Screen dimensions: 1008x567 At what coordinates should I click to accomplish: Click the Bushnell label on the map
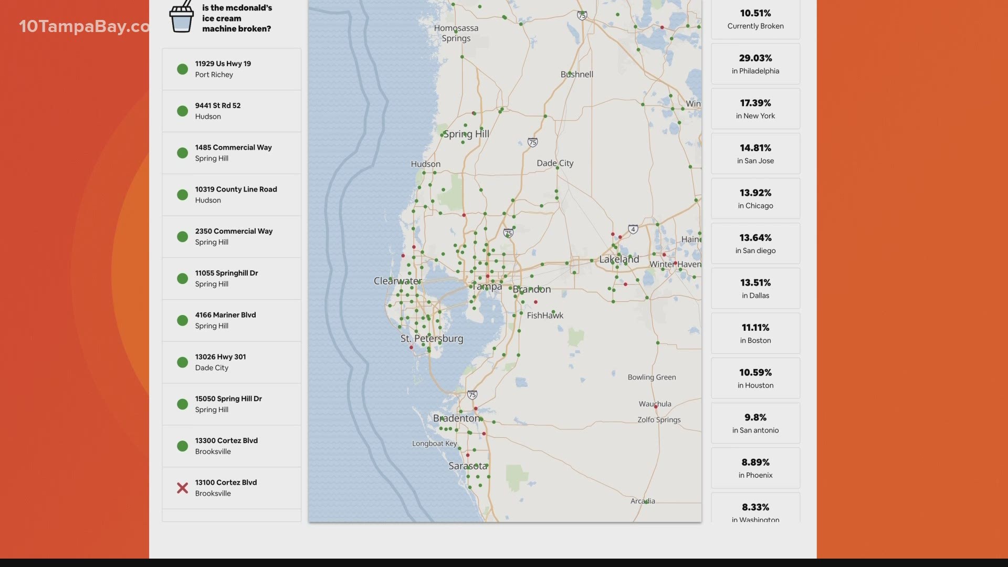click(577, 75)
